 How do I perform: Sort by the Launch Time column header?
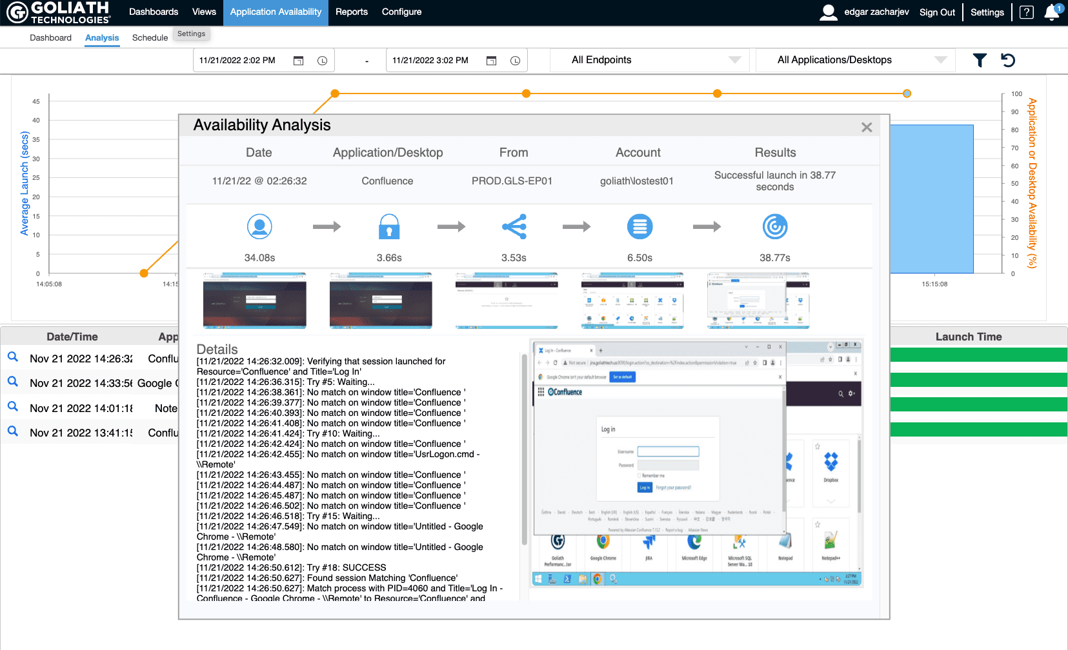pyautogui.click(x=969, y=337)
